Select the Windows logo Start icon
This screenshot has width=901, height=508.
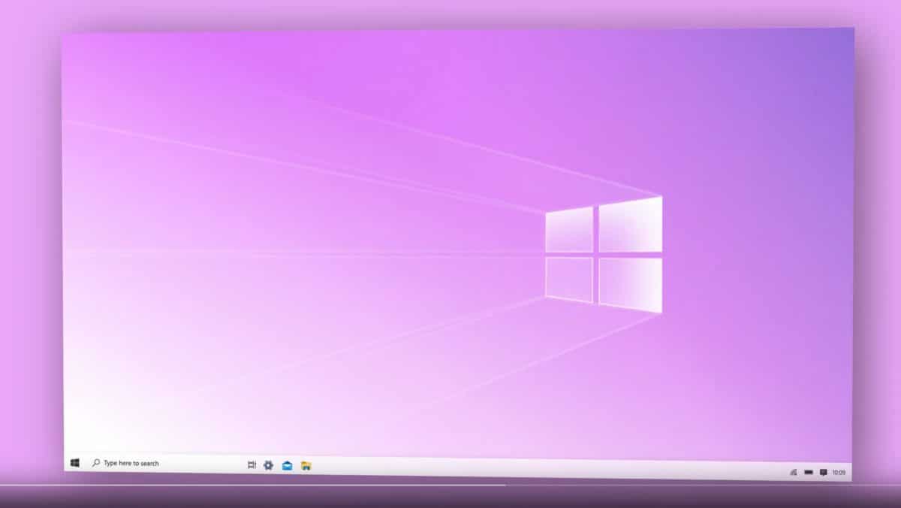click(74, 463)
